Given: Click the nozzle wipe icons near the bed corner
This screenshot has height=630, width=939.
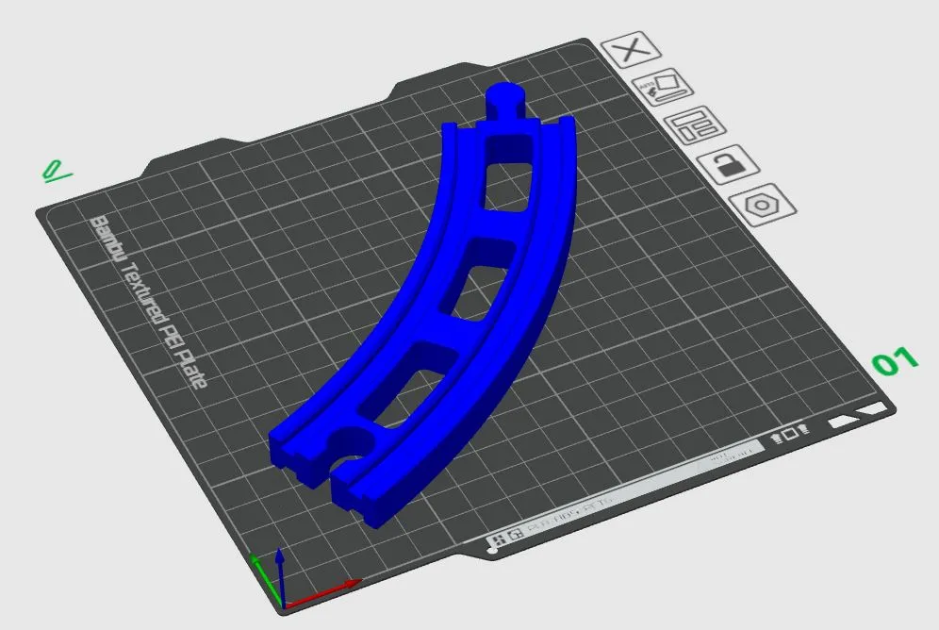Looking at the screenshot, I should [790, 435].
